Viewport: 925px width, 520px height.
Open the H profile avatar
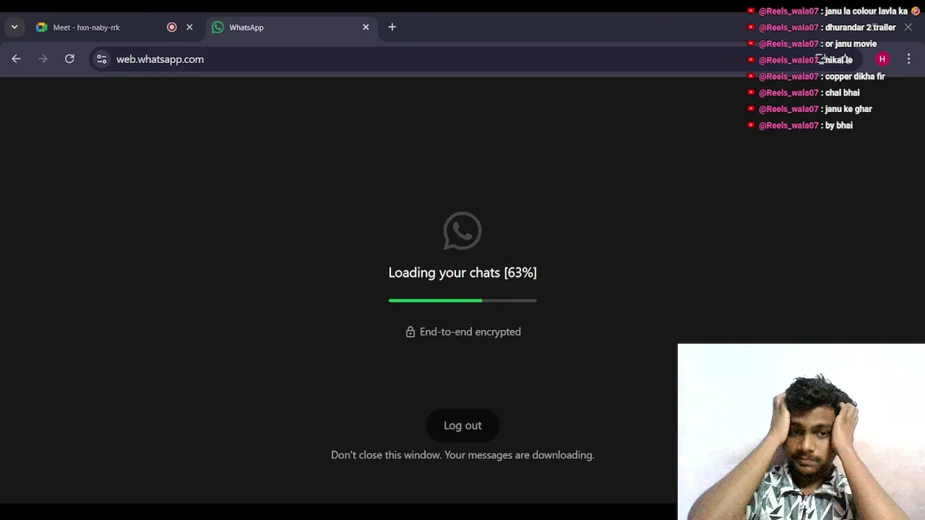coord(882,59)
